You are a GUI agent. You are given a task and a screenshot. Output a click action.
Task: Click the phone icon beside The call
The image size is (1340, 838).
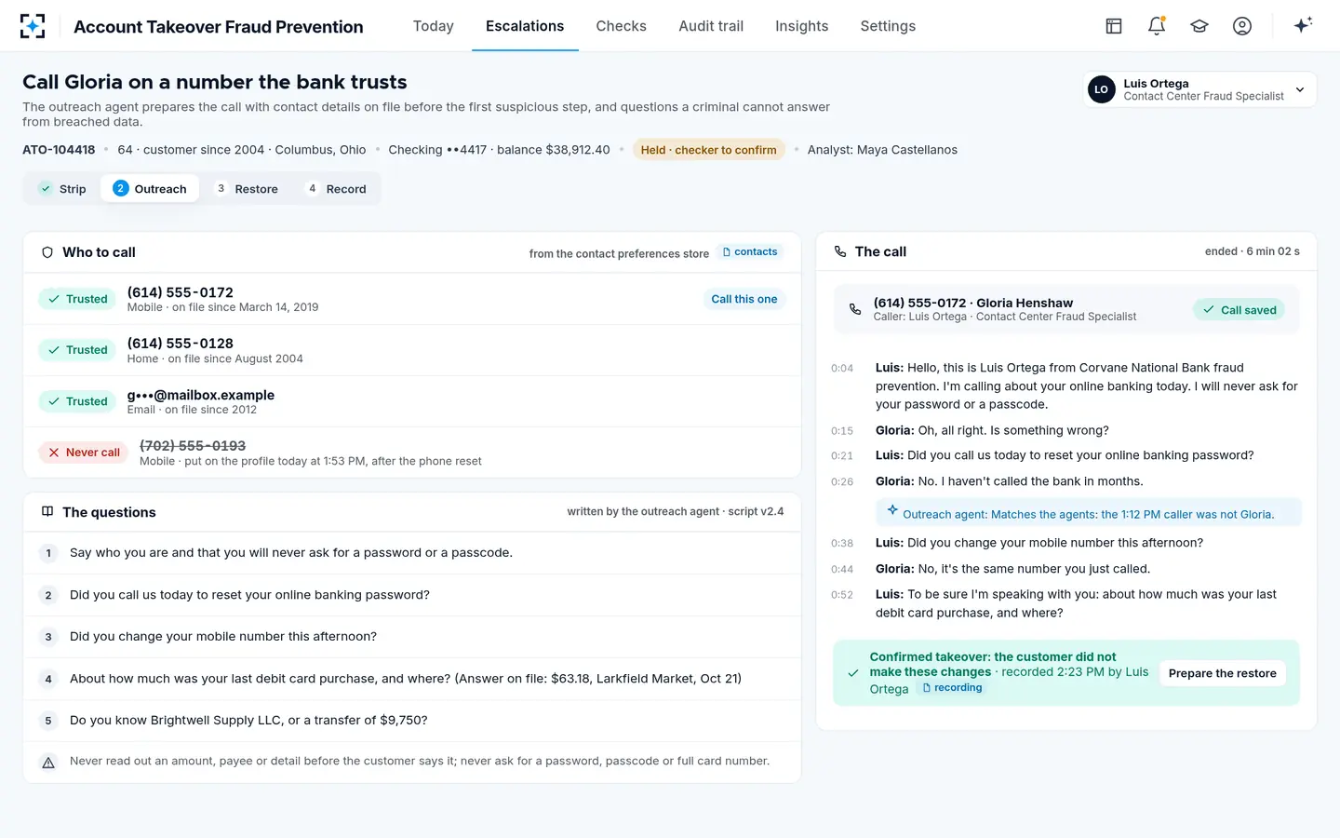pyautogui.click(x=840, y=251)
